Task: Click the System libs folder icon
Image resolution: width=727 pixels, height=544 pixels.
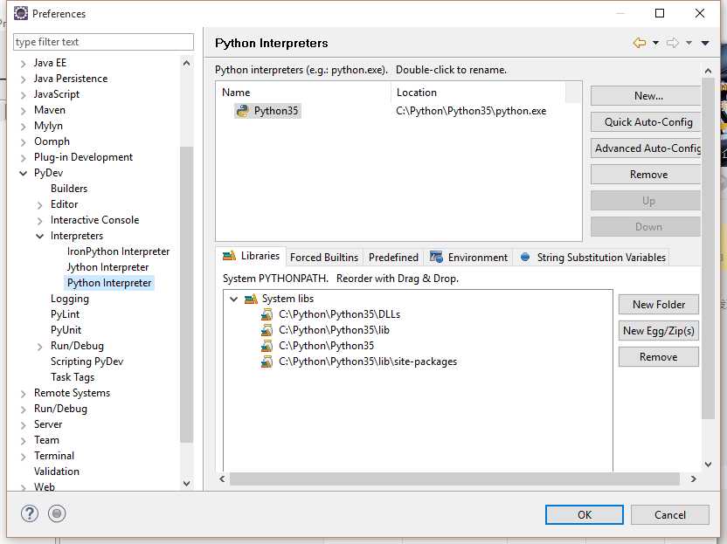Action: pyautogui.click(x=251, y=299)
